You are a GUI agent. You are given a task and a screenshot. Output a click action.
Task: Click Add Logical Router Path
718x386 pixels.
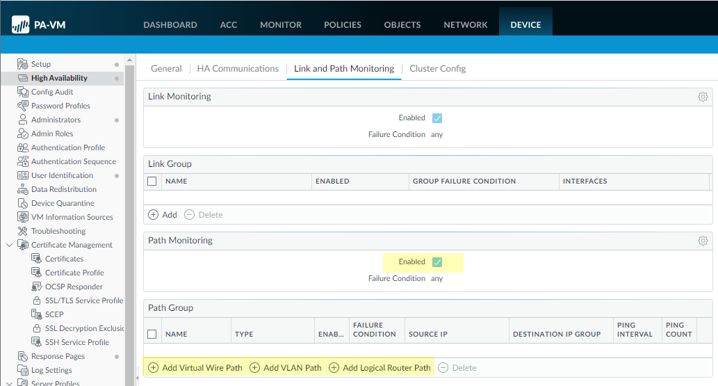(380, 368)
